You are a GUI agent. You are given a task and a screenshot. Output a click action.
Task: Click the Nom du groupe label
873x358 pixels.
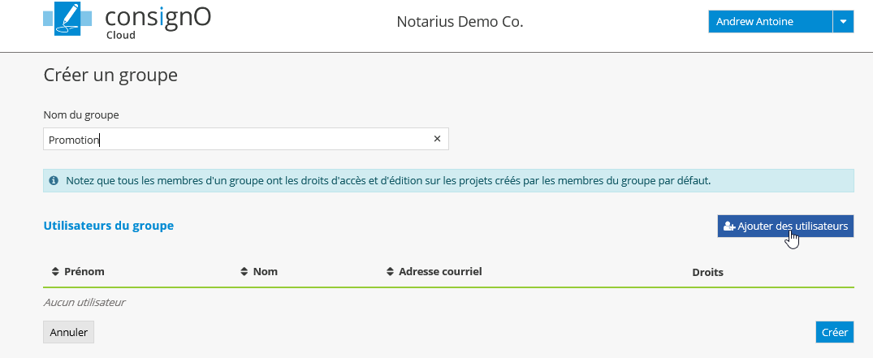point(81,115)
